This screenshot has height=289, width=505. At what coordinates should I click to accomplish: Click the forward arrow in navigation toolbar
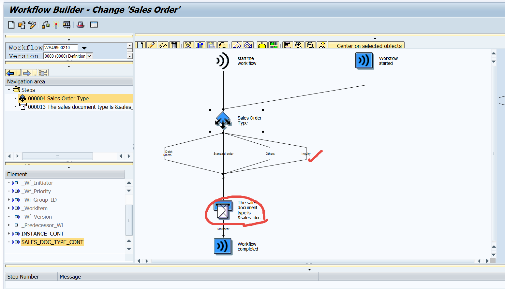[27, 73]
